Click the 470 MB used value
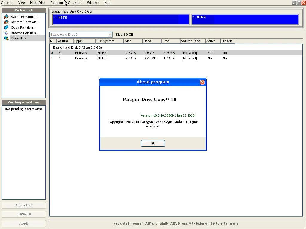 [x=151, y=58]
